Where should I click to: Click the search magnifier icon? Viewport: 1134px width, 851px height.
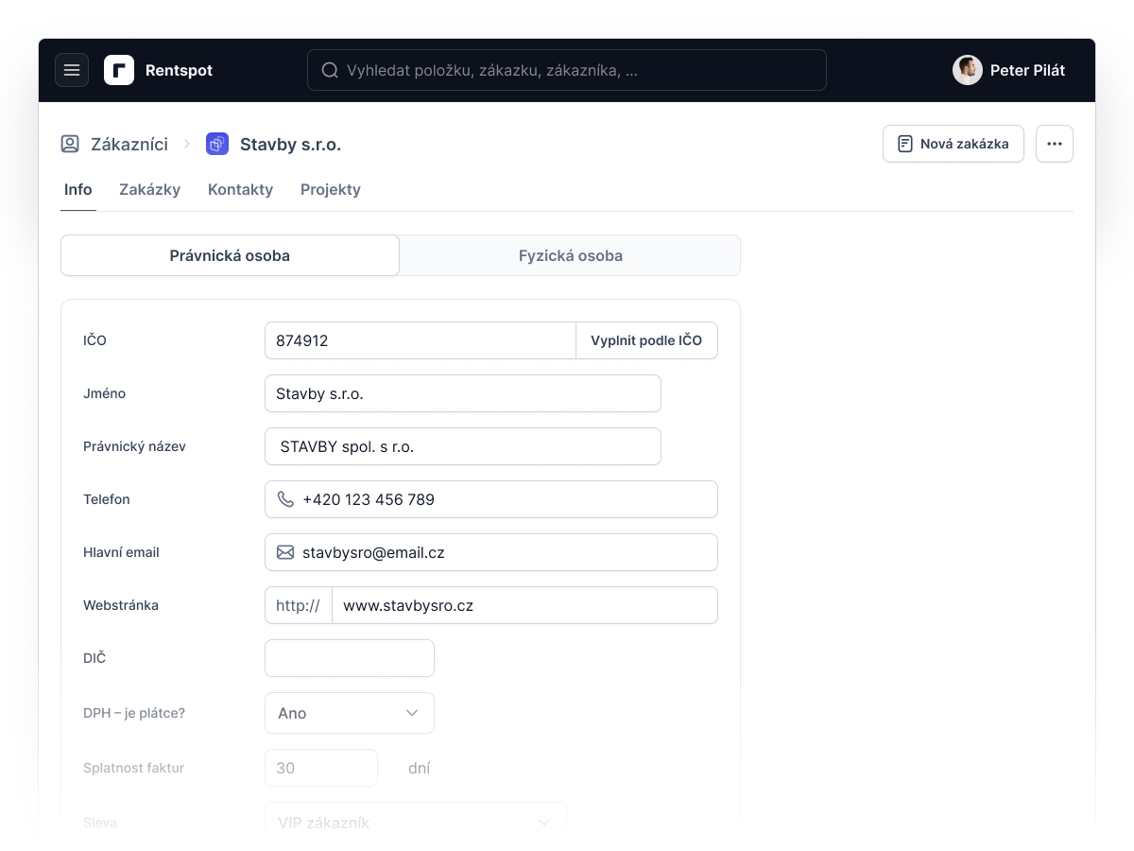[330, 70]
